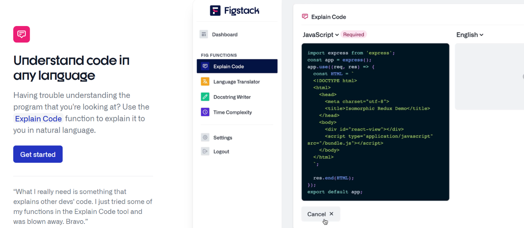Click the heading Understand code in any language

click(71, 68)
